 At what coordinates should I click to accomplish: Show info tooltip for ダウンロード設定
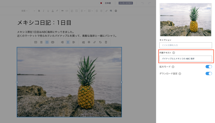180,74
